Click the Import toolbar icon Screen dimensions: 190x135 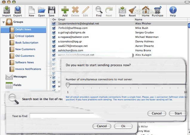pos(7,10)
